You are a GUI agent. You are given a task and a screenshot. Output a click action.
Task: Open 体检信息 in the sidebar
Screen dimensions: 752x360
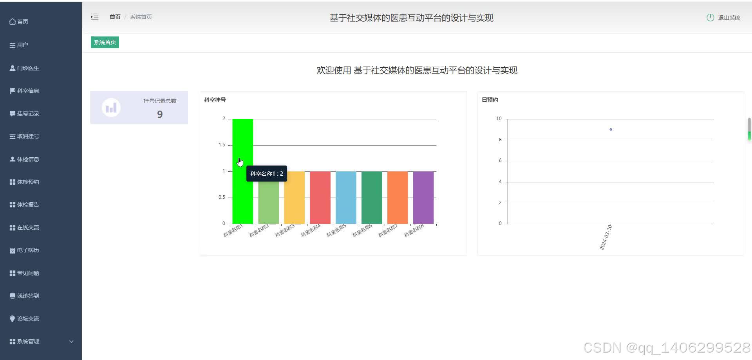click(28, 159)
